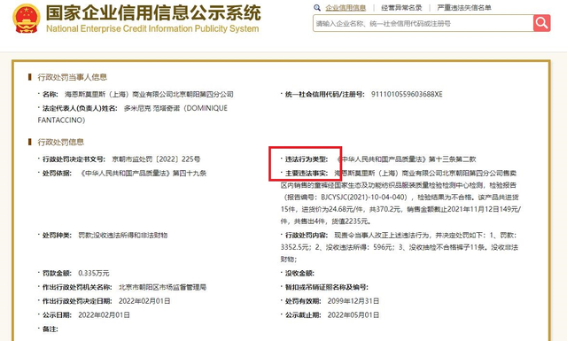Click the 违法行为类型 value 第十三条第二款
The width and height of the screenshot is (567, 341).
(x=453, y=159)
